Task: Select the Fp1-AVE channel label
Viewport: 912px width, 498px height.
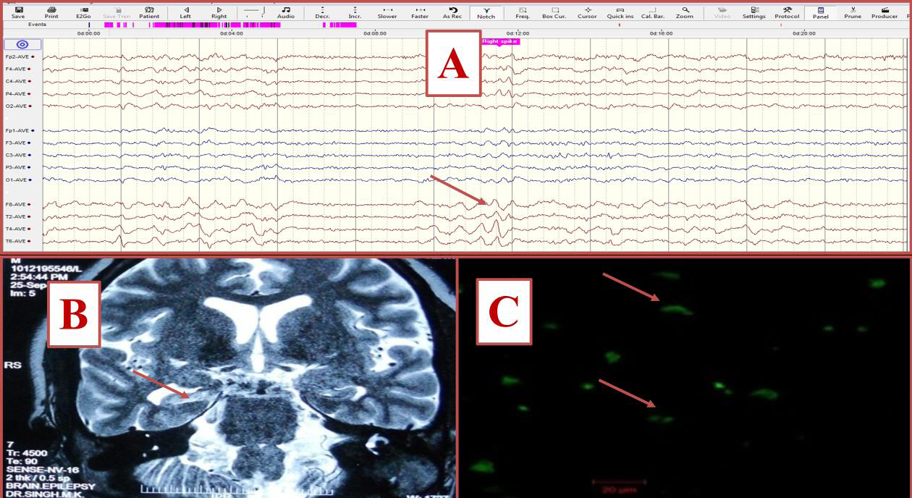Action: [18, 130]
